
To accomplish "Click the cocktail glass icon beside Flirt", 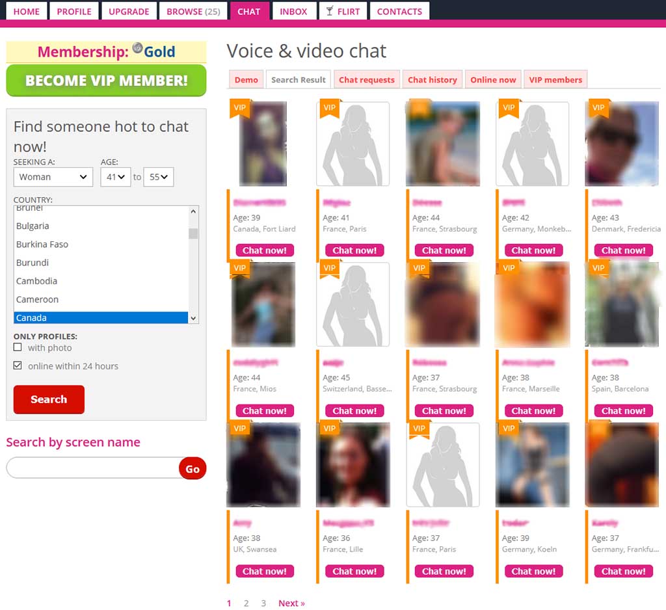I will click(330, 11).
